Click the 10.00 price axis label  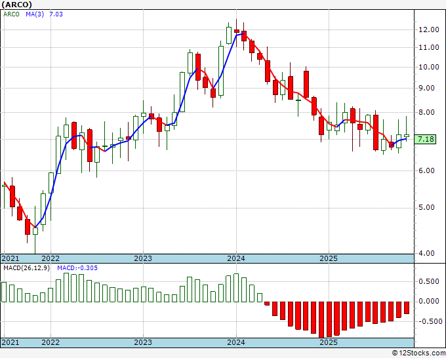tap(429, 67)
